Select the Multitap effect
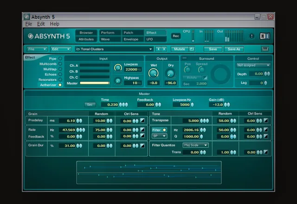The image size is (297, 204). [60, 69]
